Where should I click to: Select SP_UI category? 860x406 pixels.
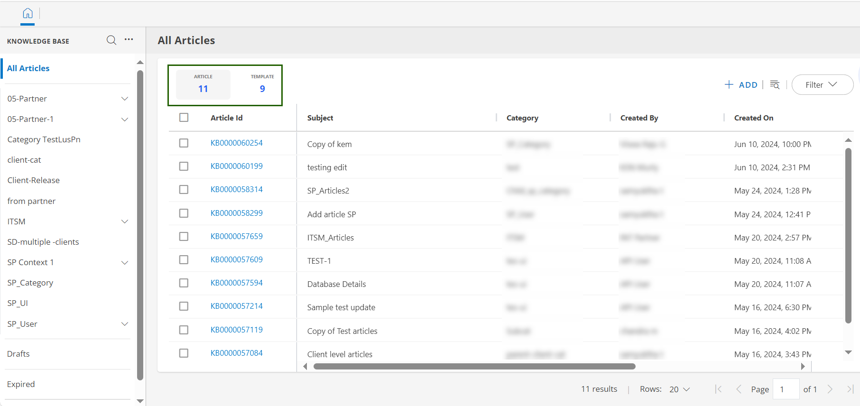pos(18,303)
